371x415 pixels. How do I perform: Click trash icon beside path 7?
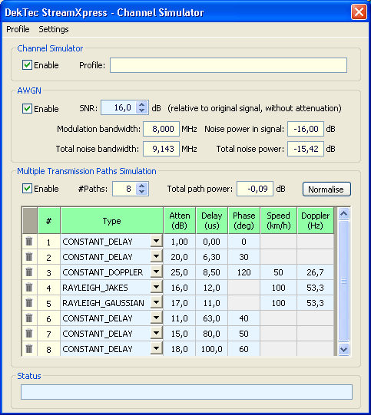[x=29, y=333]
